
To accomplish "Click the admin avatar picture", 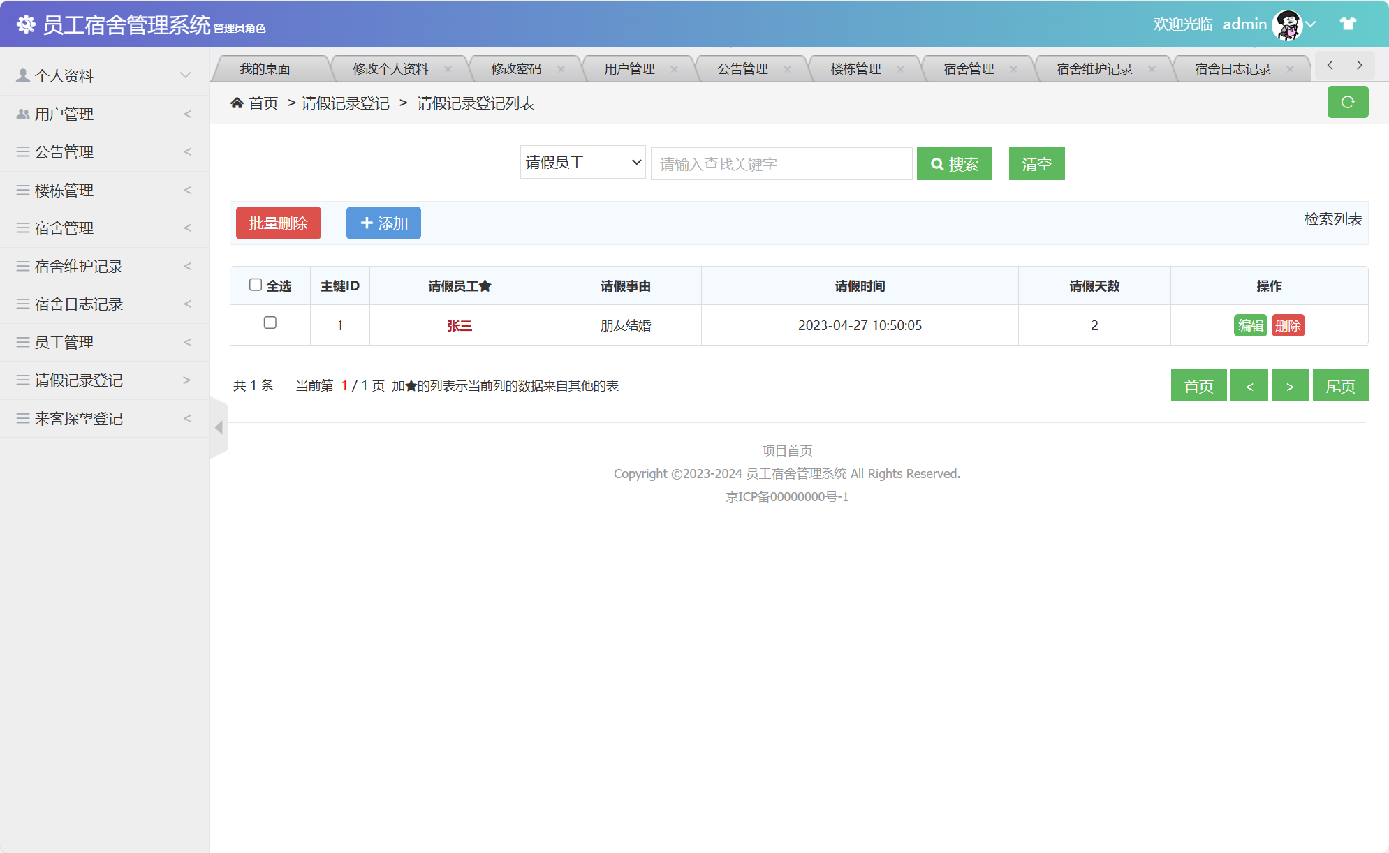I will click(x=1287, y=23).
